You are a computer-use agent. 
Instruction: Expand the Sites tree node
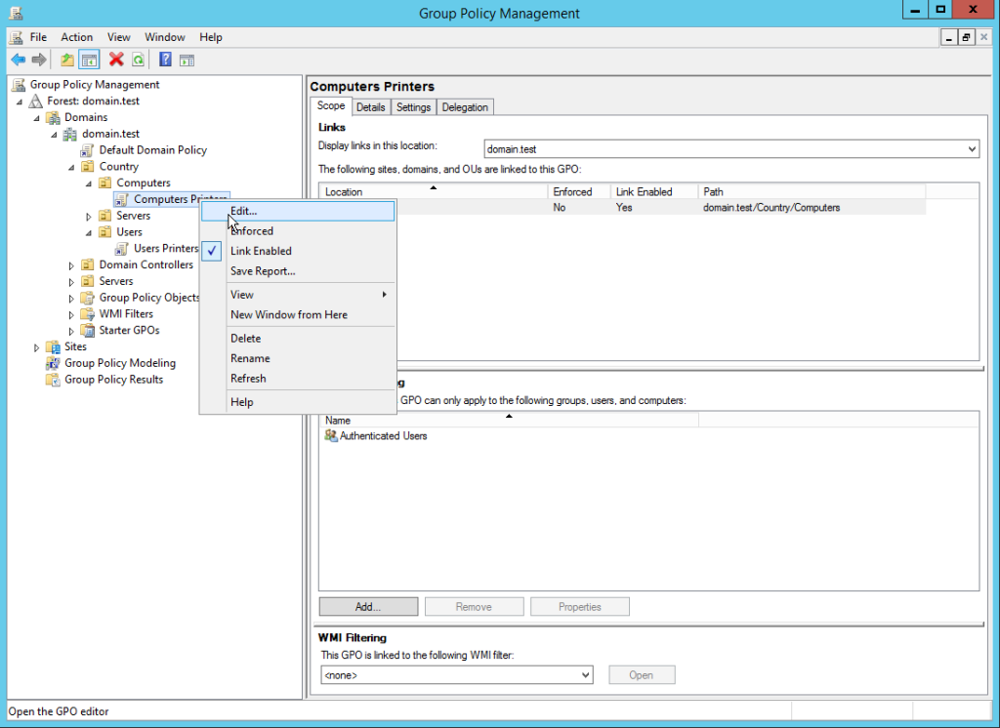click(37, 347)
